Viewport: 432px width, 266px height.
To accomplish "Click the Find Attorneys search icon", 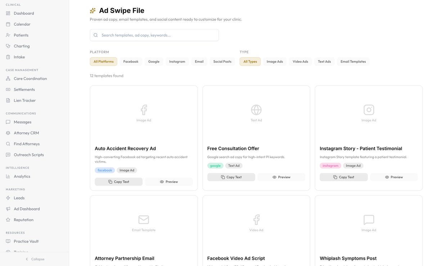I will (x=8, y=144).
